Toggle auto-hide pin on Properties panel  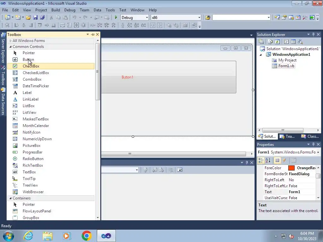tap(313, 144)
